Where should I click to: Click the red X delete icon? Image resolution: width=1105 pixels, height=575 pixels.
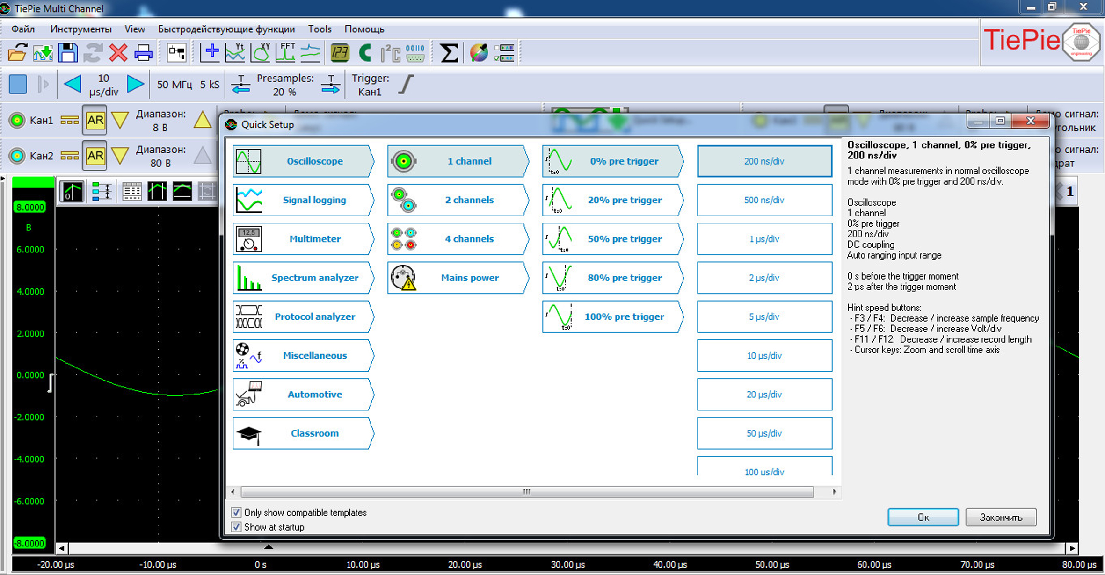118,53
